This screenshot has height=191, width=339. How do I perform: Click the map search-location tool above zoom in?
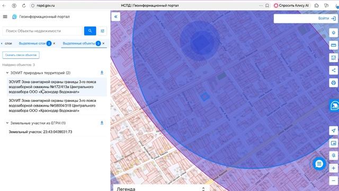pyautogui.click(x=333, y=155)
